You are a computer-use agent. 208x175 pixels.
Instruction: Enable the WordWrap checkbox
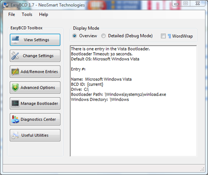(163, 36)
